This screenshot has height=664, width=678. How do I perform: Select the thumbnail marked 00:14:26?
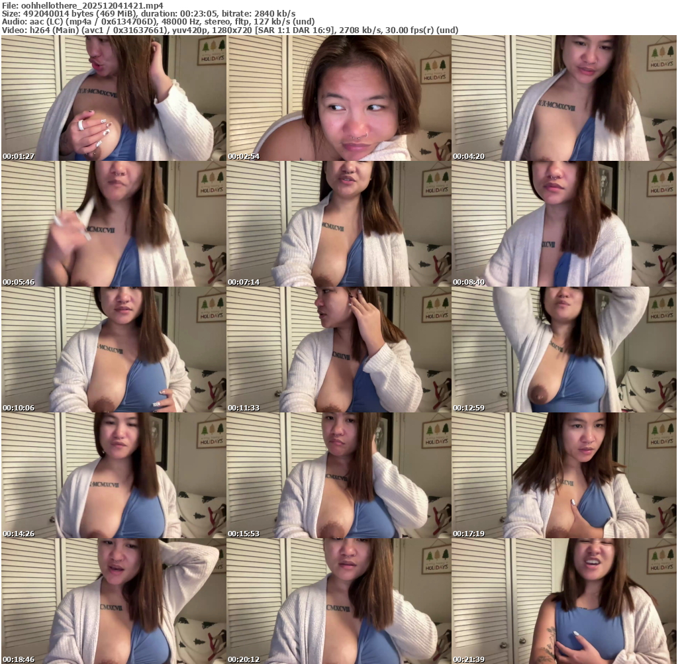pos(113,475)
